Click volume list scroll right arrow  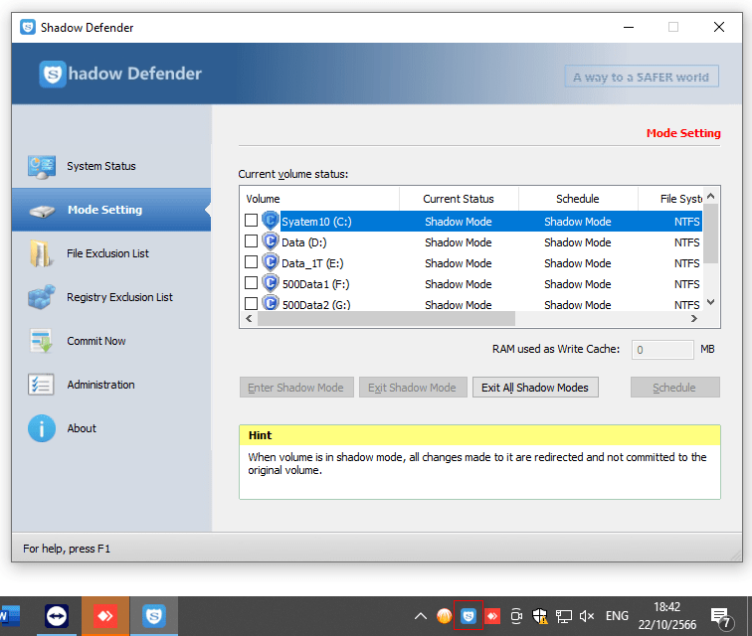693,319
